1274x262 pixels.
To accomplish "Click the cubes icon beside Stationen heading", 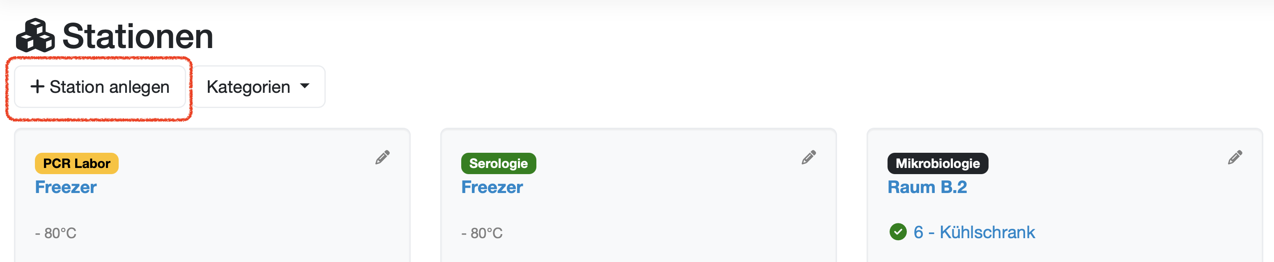I will pos(35,36).
